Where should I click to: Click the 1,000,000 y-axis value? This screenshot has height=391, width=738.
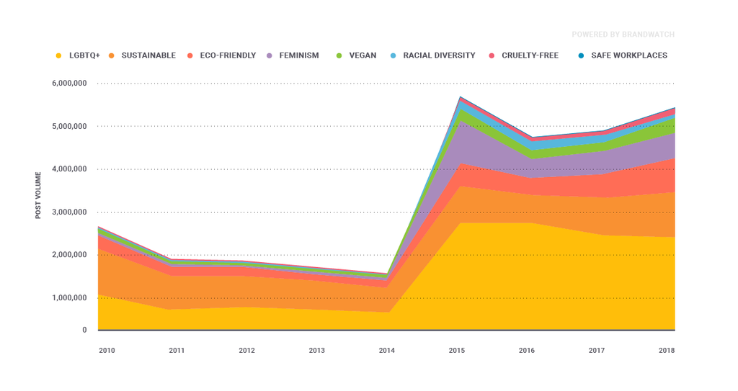click(x=69, y=297)
